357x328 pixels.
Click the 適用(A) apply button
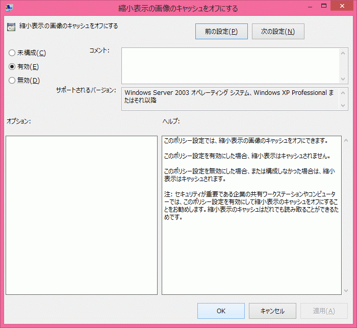point(324,311)
